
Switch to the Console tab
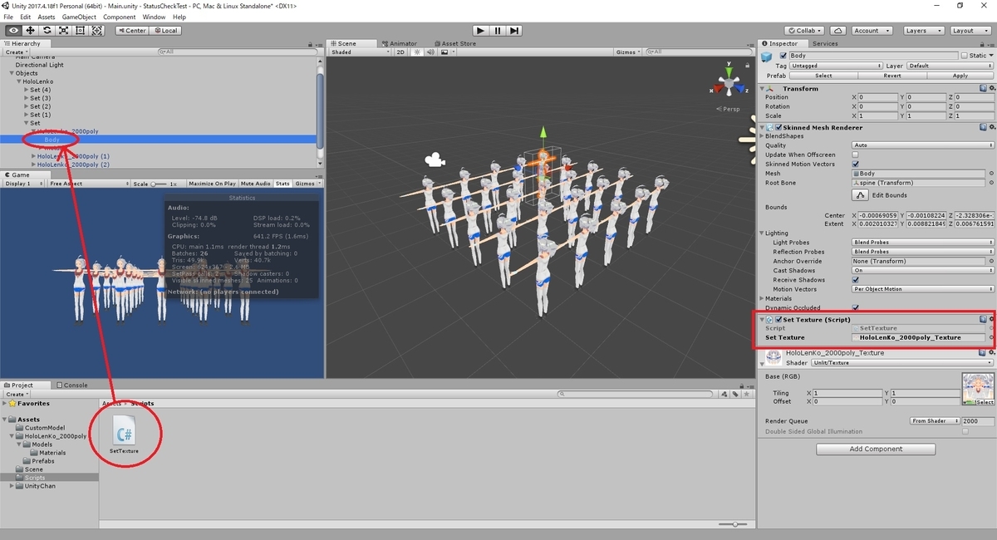point(72,385)
